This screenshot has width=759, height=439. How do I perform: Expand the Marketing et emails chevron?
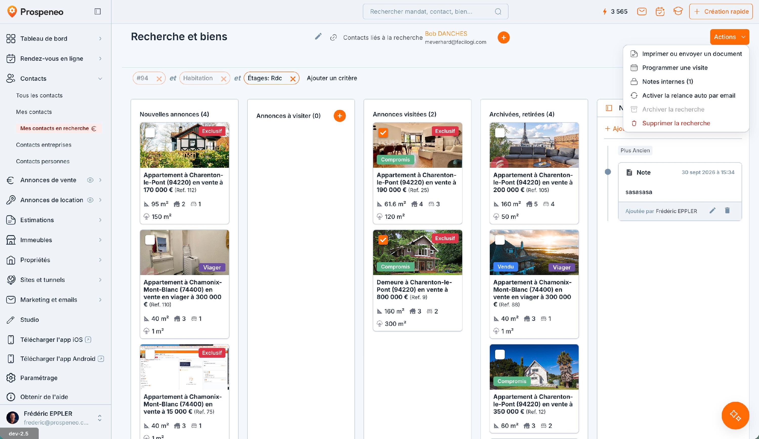100,300
